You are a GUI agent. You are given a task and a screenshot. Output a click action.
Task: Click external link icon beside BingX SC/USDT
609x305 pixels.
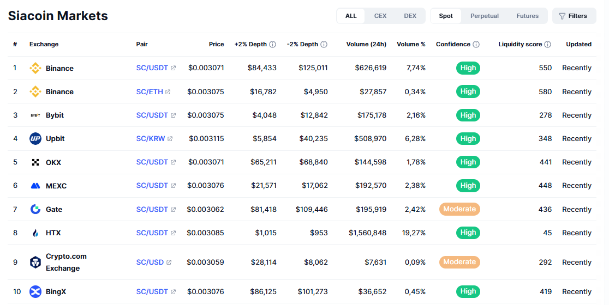[x=173, y=292]
